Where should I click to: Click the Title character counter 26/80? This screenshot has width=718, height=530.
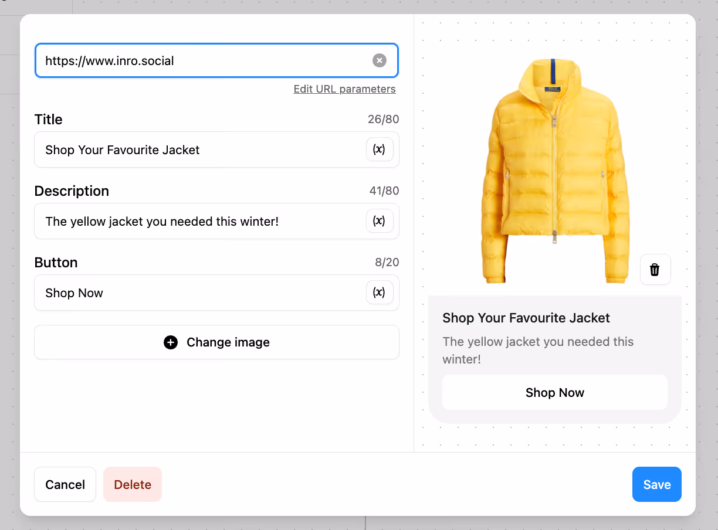(x=383, y=120)
